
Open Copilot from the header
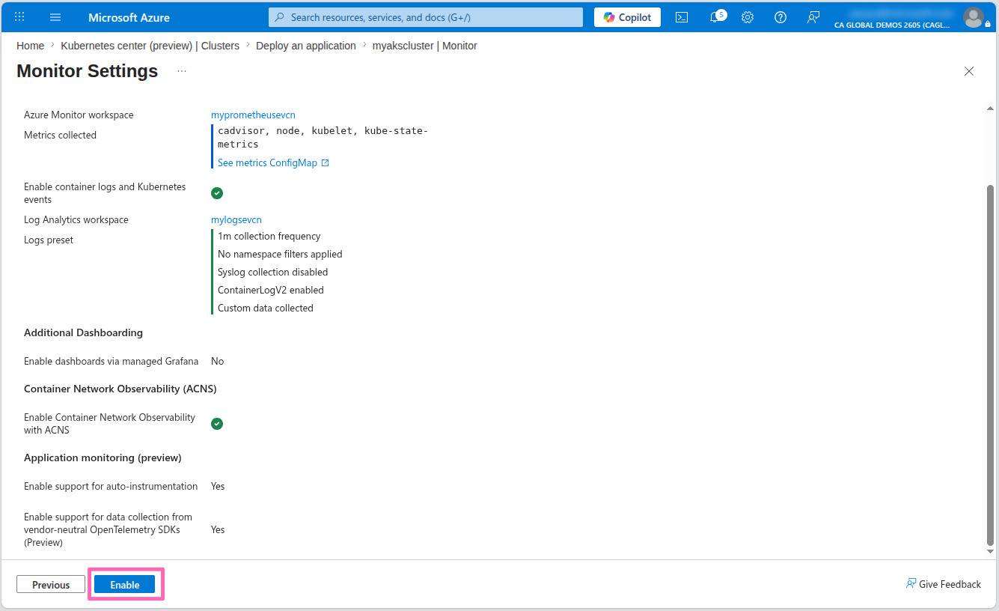point(627,17)
